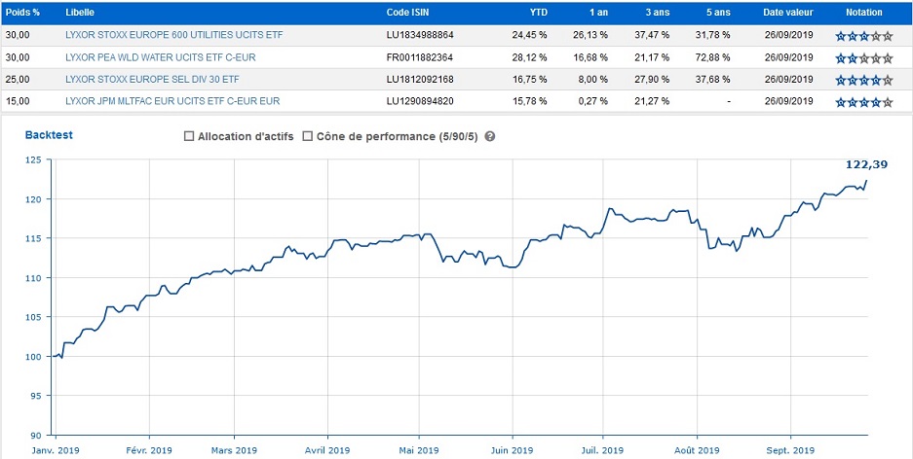This screenshot has height=459, width=913.
Task: Click the Mai 2019 axis label
Action: [x=419, y=450]
